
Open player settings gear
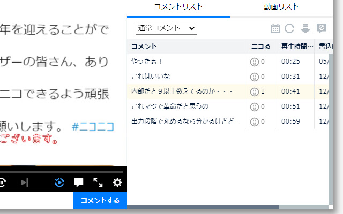[x=117, y=182]
